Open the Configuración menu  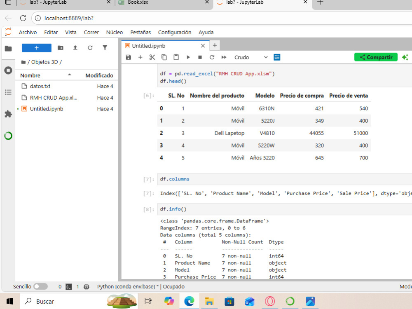pos(175,32)
